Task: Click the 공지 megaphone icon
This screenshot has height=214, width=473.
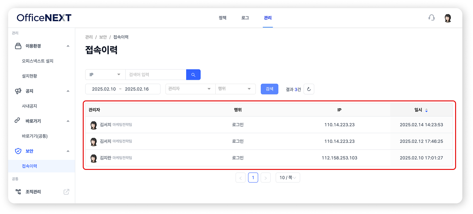Action: pos(18,91)
